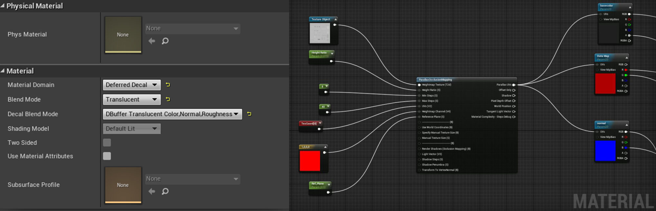Click the Heightmap Texture (T2d) input pin
The width and height of the screenshot is (656, 211).
coord(419,85)
